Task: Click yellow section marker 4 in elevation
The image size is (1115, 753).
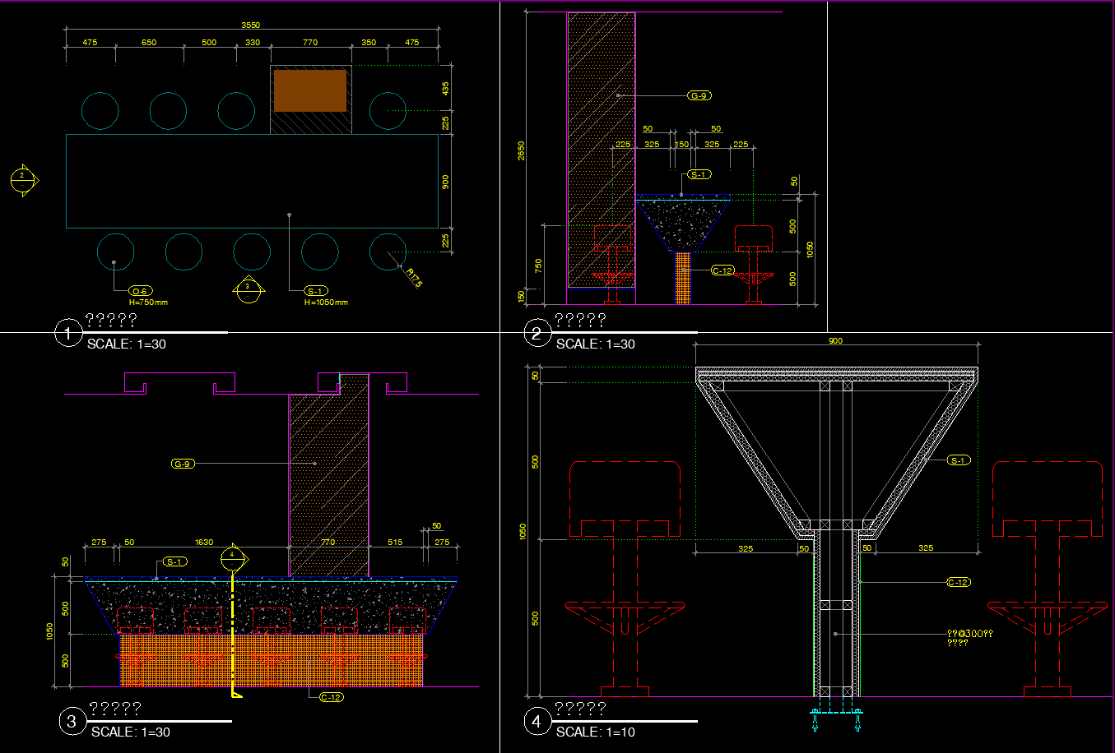Action: point(233,557)
